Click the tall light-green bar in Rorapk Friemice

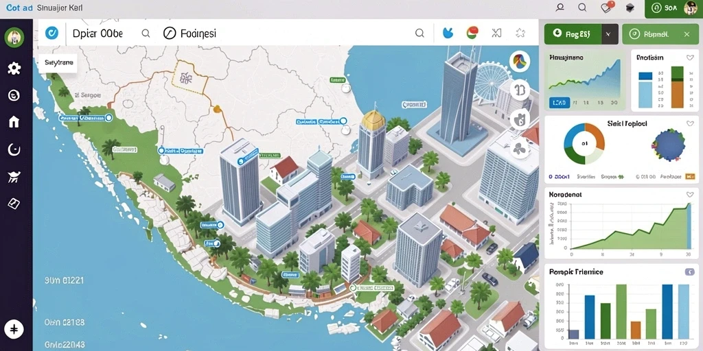[x=621, y=311]
